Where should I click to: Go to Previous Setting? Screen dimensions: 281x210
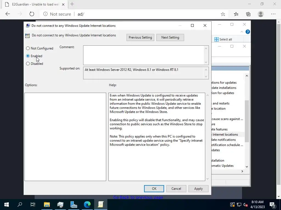(x=140, y=37)
